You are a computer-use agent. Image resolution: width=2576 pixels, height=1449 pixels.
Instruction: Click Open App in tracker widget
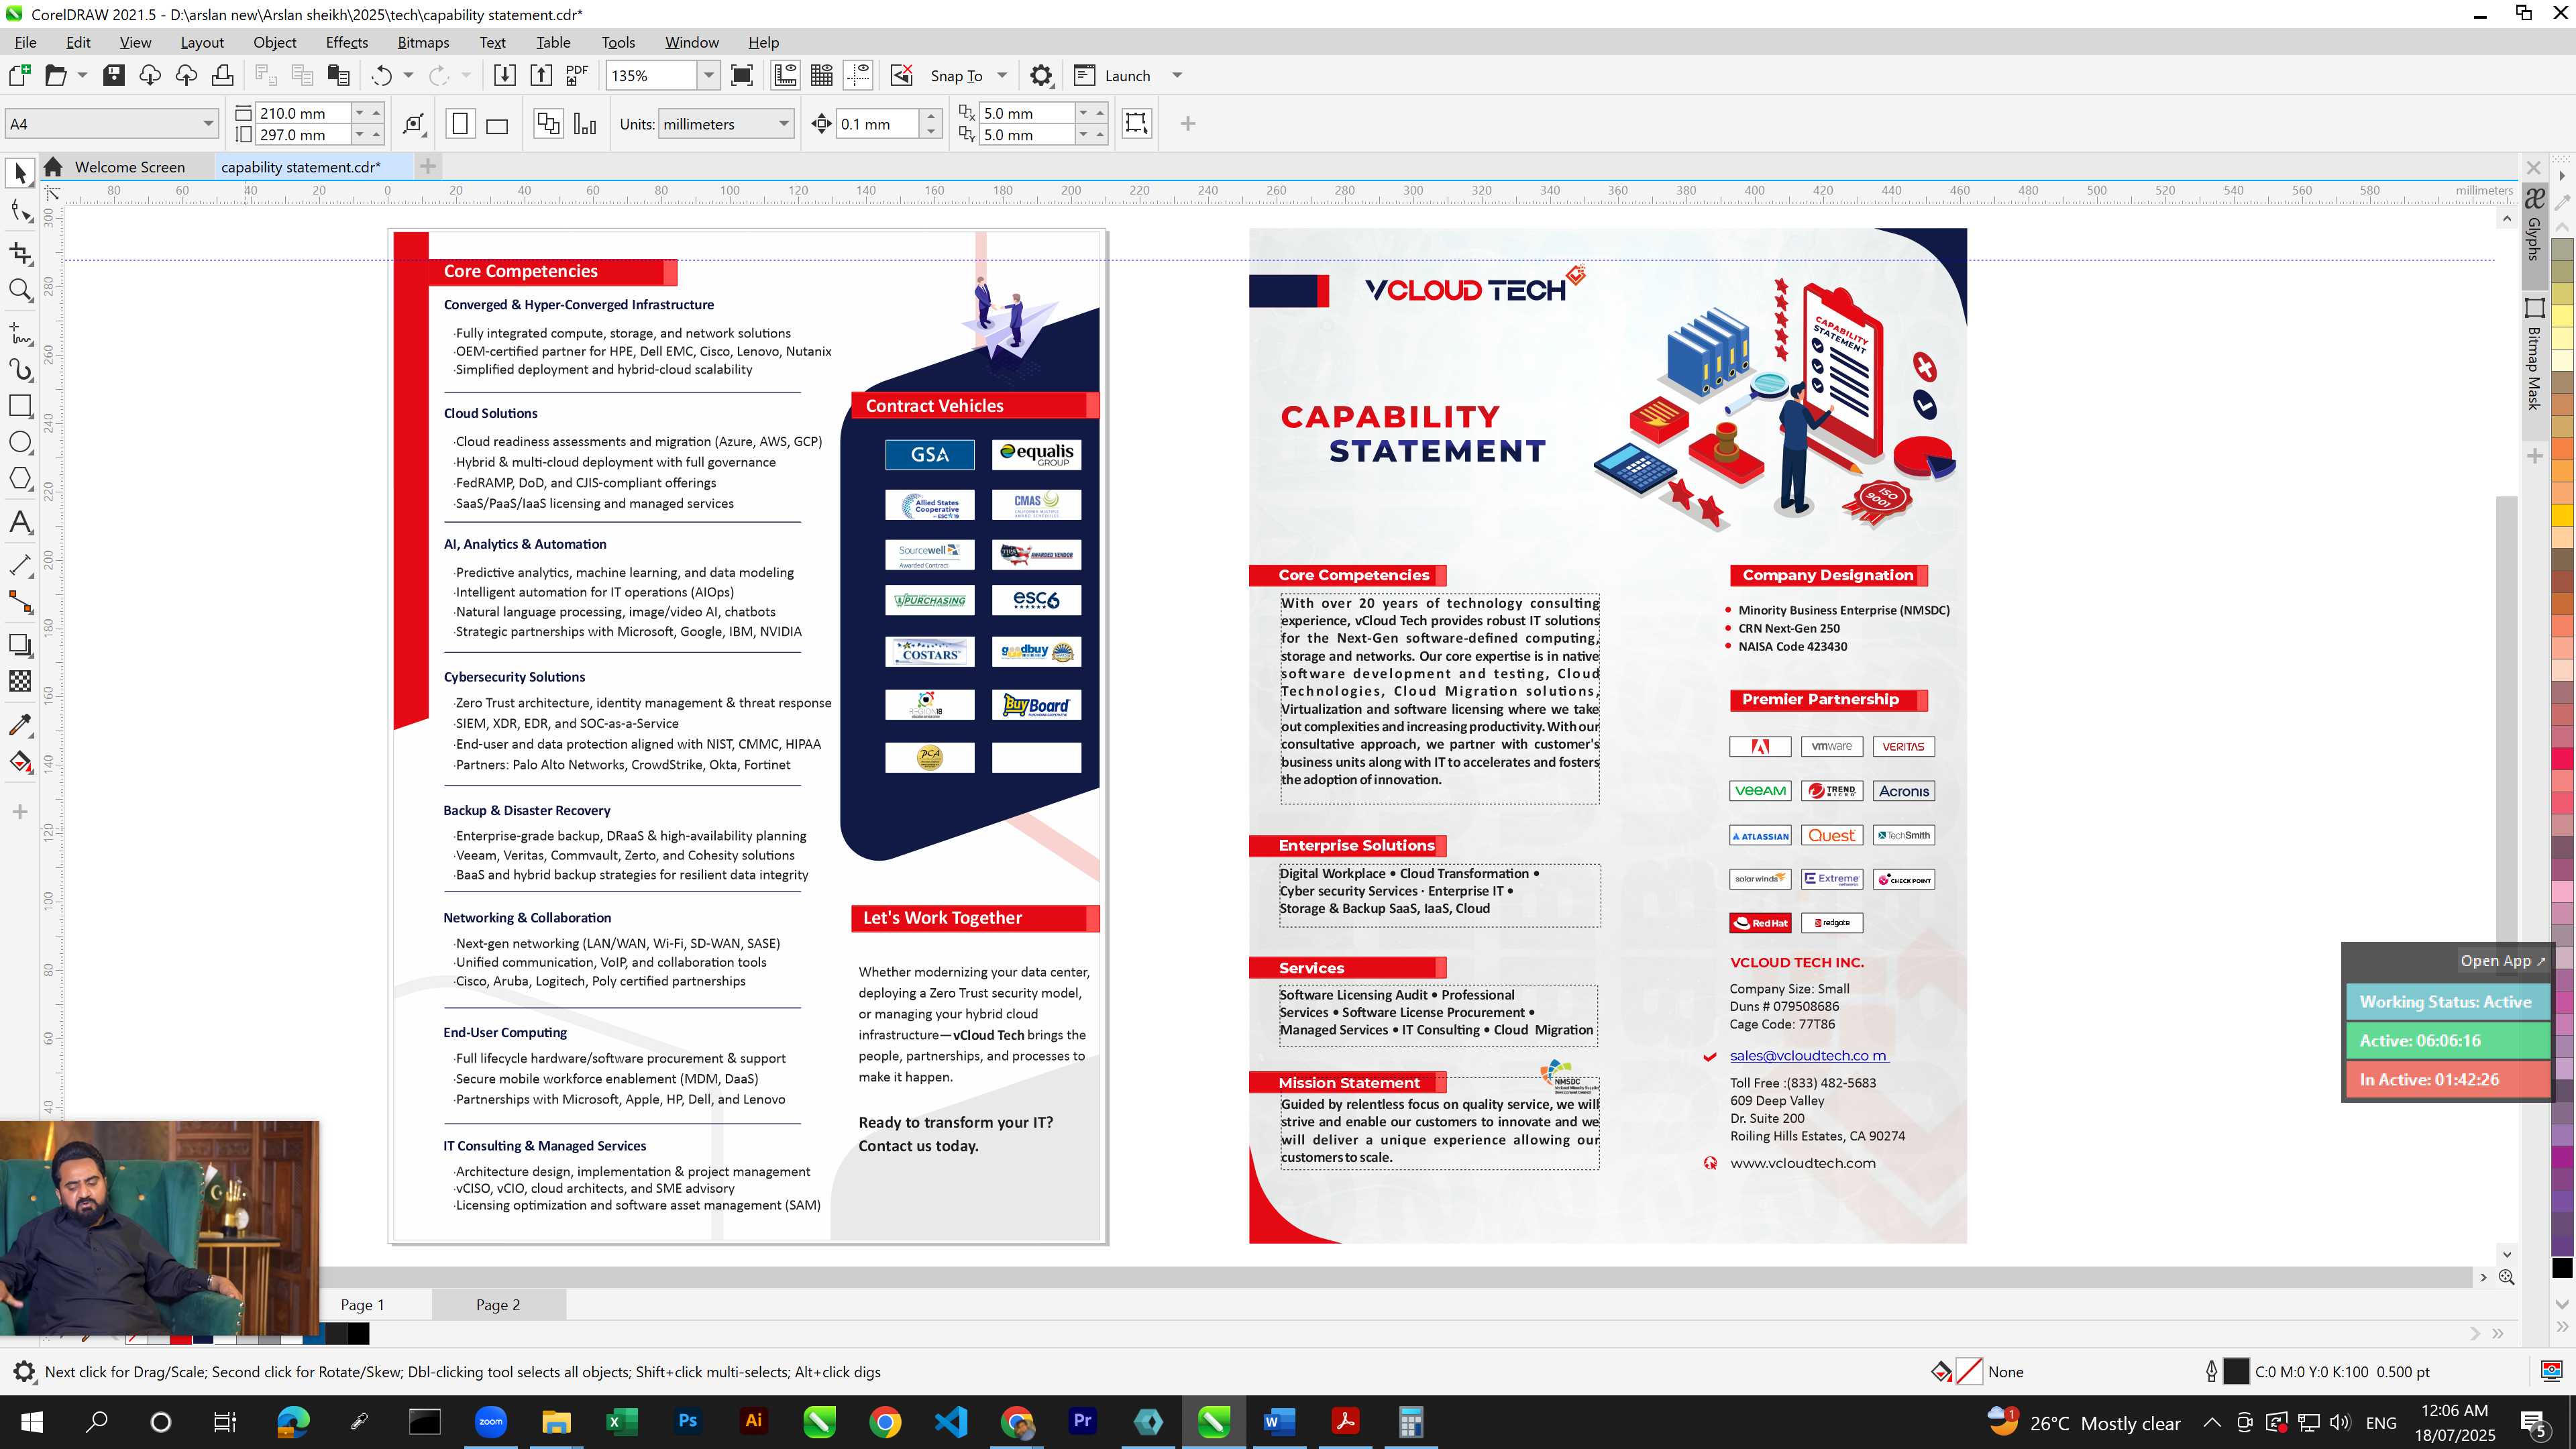pyautogui.click(x=2503, y=961)
